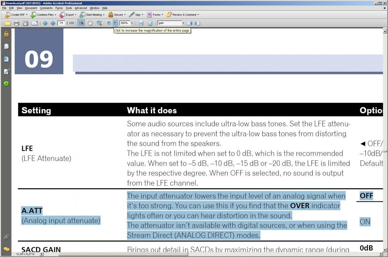The height and width of the screenshot is (257, 388).
Task: Activate the Select tool
Action: point(81,23)
